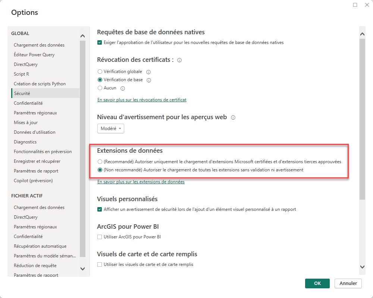Uncheck native database query approval checkbox
The image size is (373, 298).
[x=100, y=42]
